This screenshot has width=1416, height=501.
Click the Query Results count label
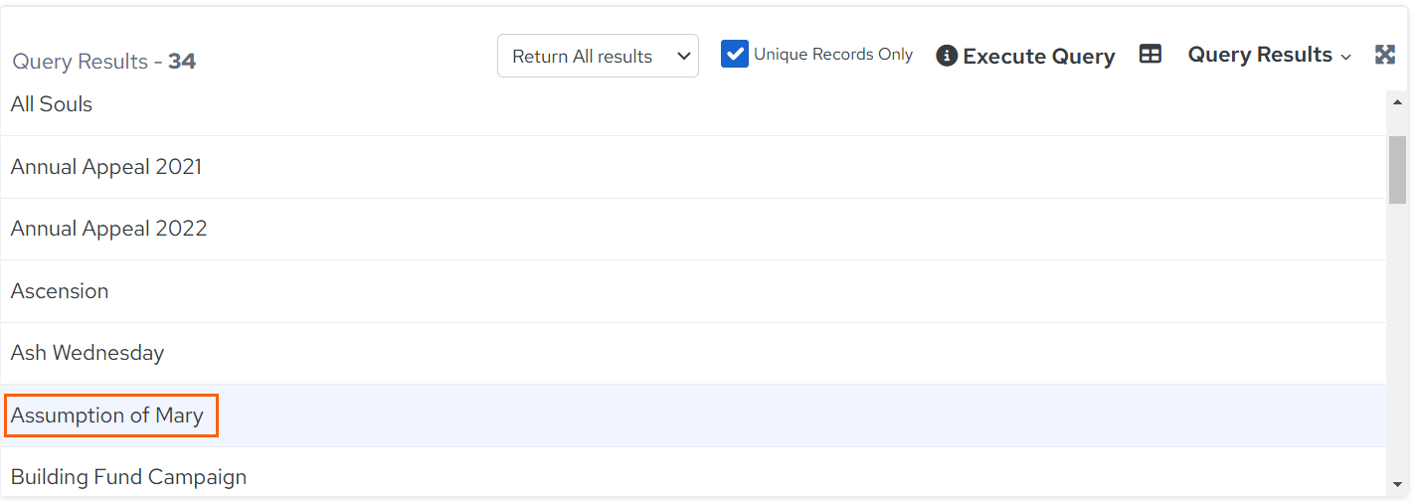pyautogui.click(x=104, y=62)
